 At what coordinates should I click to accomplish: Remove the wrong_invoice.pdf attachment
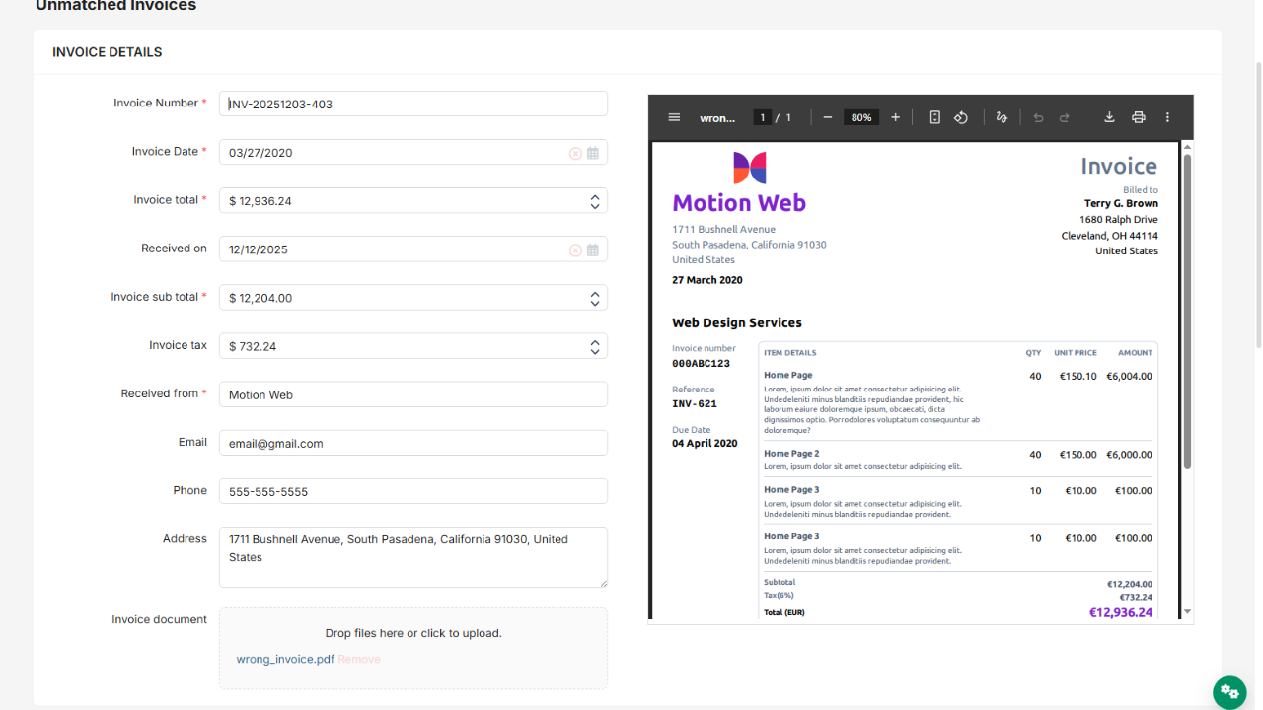point(359,660)
